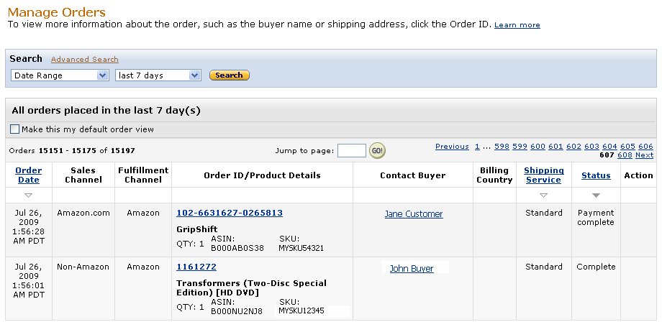The image size is (662, 322).
Task: Go to Previous page of orders
Action: 452,147
